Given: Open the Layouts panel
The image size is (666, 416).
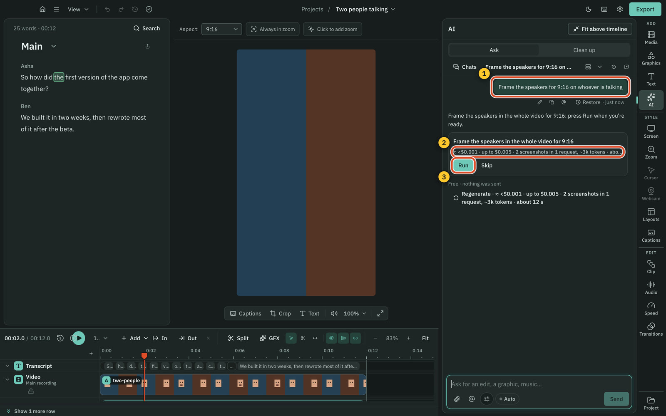Looking at the screenshot, I should pyautogui.click(x=651, y=215).
